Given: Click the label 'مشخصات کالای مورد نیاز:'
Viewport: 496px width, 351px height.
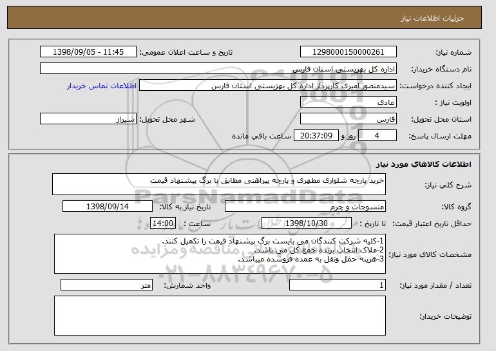Looking at the screenshot, I should (430, 254).
